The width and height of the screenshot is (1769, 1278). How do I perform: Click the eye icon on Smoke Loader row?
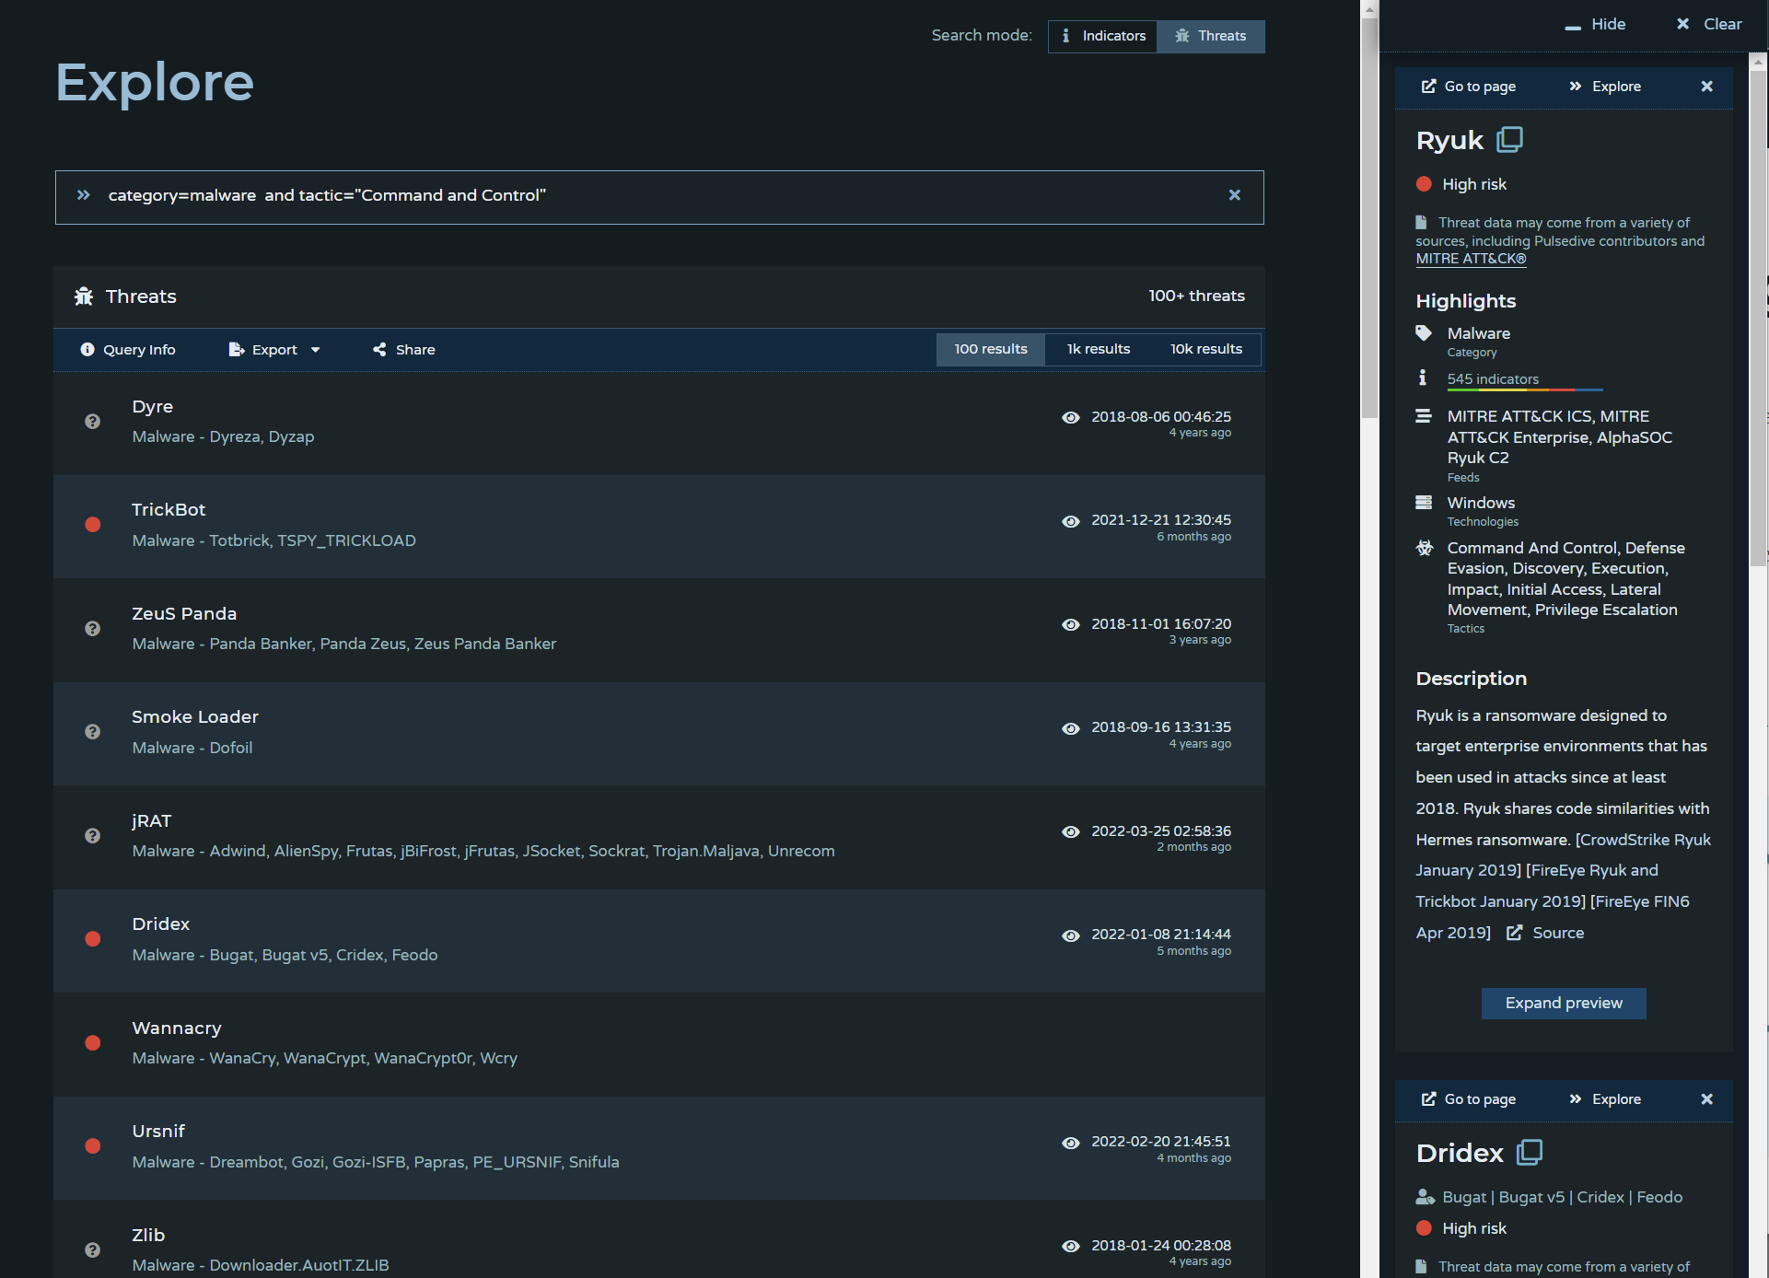1070,728
